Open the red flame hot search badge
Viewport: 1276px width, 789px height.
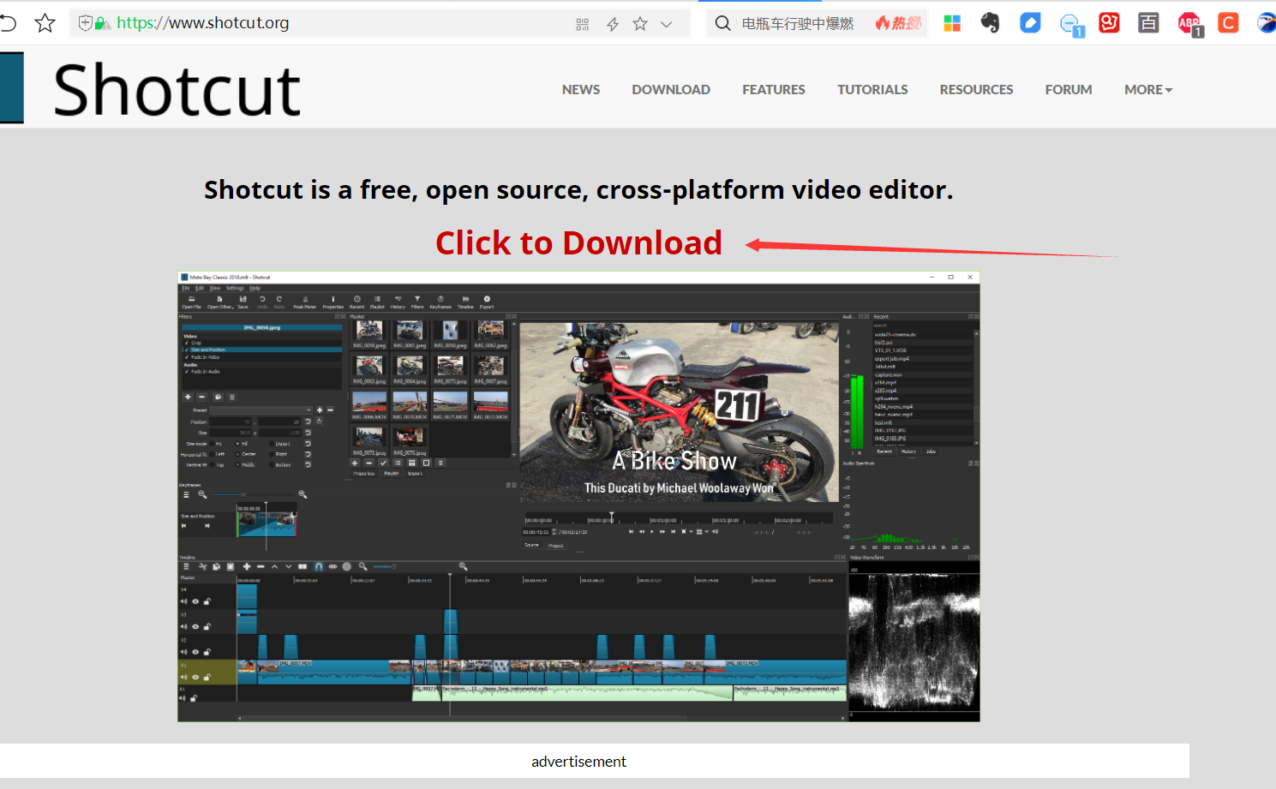pyautogui.click(x=898, y=23)
